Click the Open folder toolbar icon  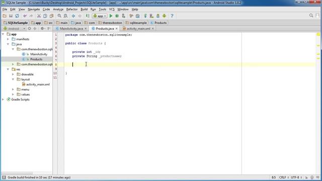point(5,16)
